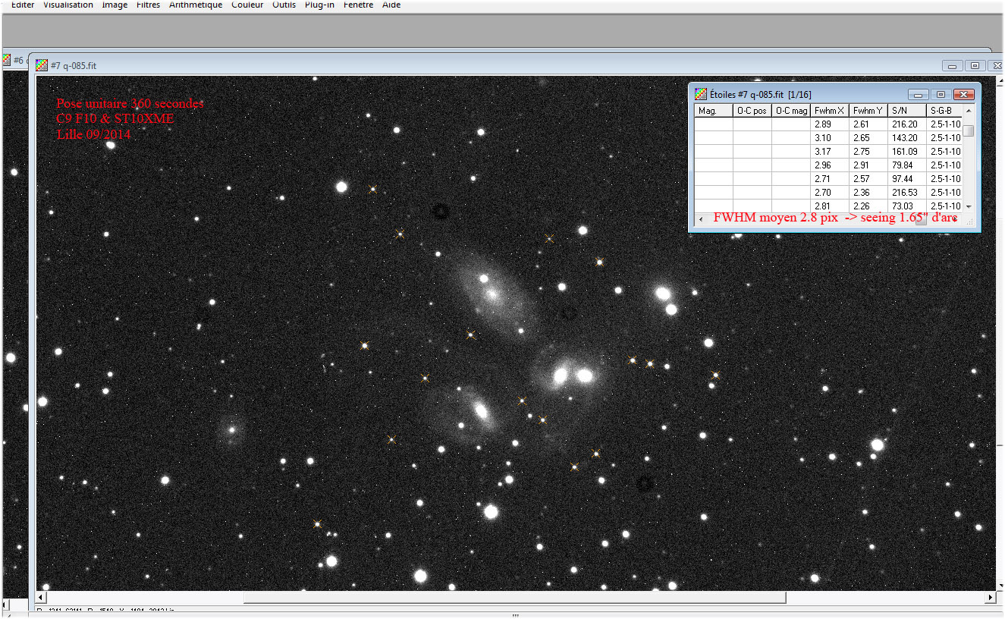
Task: Select the Fwhm Y cell 2.65
Action: click(868, 138)
